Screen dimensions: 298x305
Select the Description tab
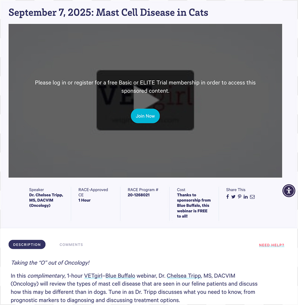tap(27, 244)
